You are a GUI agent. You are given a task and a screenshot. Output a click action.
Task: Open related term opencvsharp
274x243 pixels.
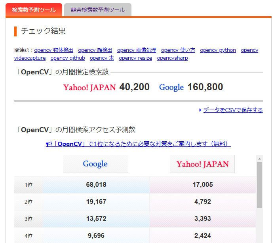tap(172, 58)
